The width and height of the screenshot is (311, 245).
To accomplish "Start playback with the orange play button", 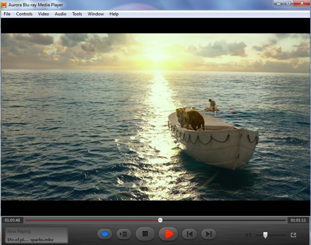I will pyautogui.click(x=168, y=234).
